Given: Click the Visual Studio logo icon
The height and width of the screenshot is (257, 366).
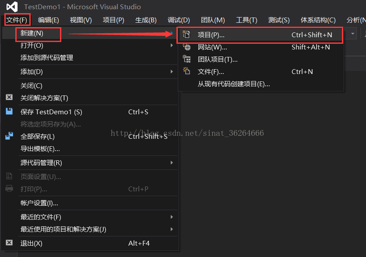Looking at the screenshot, I should tap(12, 7).
